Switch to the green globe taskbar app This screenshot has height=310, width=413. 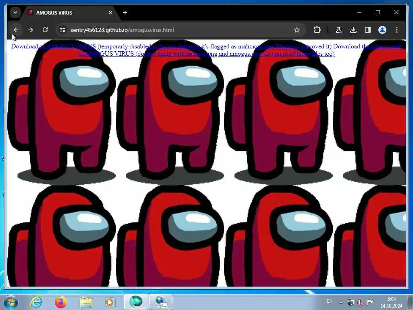(x=136, y=302)
